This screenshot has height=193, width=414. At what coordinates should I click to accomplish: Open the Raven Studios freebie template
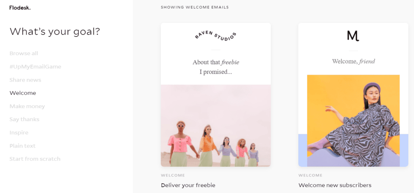[x=216, y=95]
